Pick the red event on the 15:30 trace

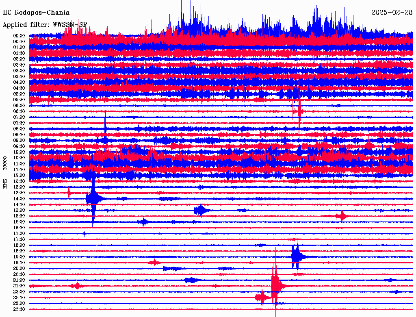tap(342, 216)
